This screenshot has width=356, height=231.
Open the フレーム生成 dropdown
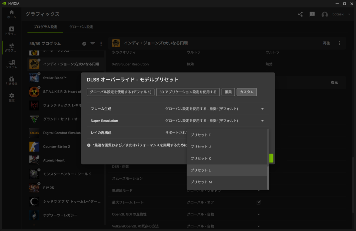pos(262,109)
